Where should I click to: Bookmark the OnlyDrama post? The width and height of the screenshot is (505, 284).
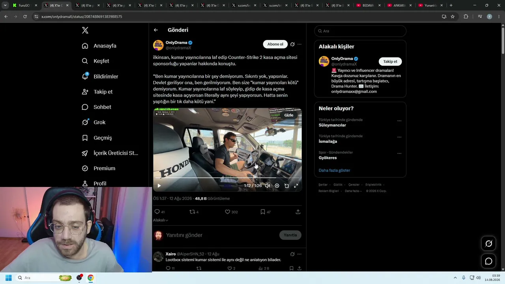click(x=263, y=212)
